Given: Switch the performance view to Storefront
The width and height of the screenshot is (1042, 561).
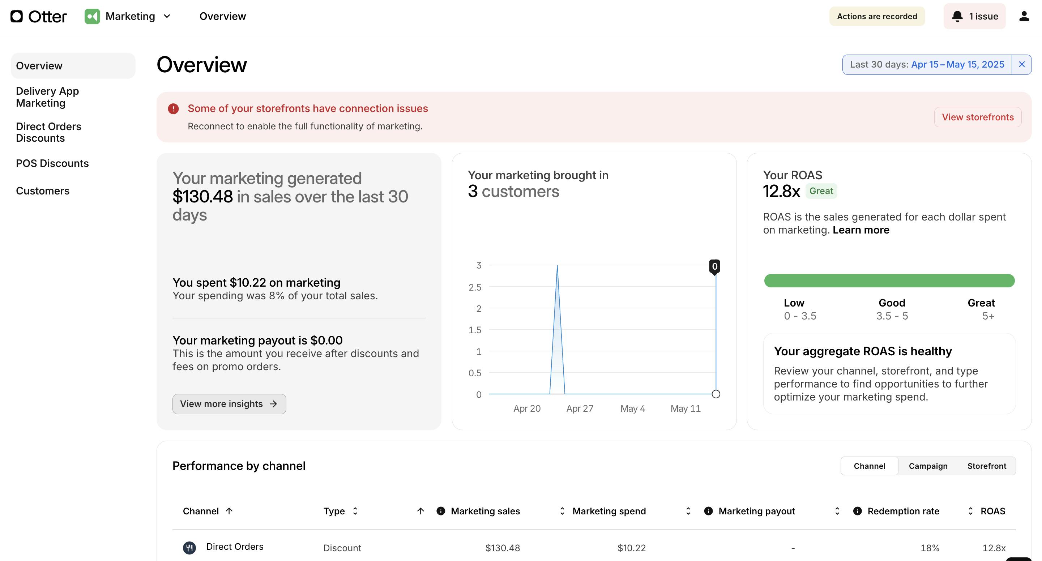Looking at the screenshot, I should [x=987, y=466].
